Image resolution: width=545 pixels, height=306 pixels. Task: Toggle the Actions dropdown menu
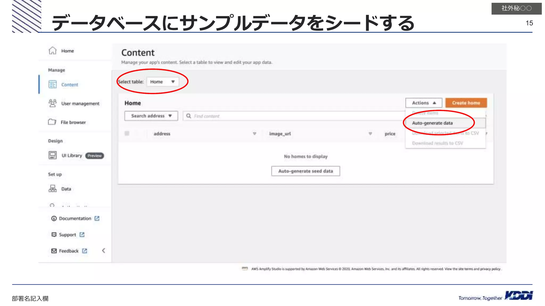point(424,103)
